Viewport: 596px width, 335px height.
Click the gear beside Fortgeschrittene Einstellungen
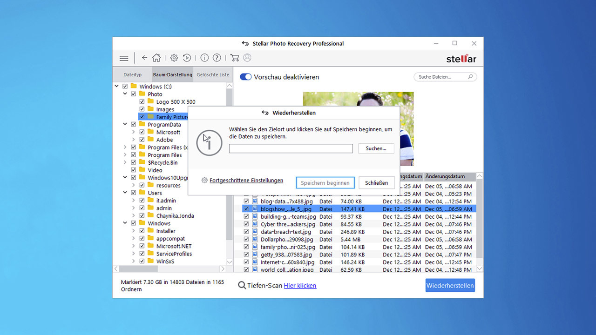204,181
